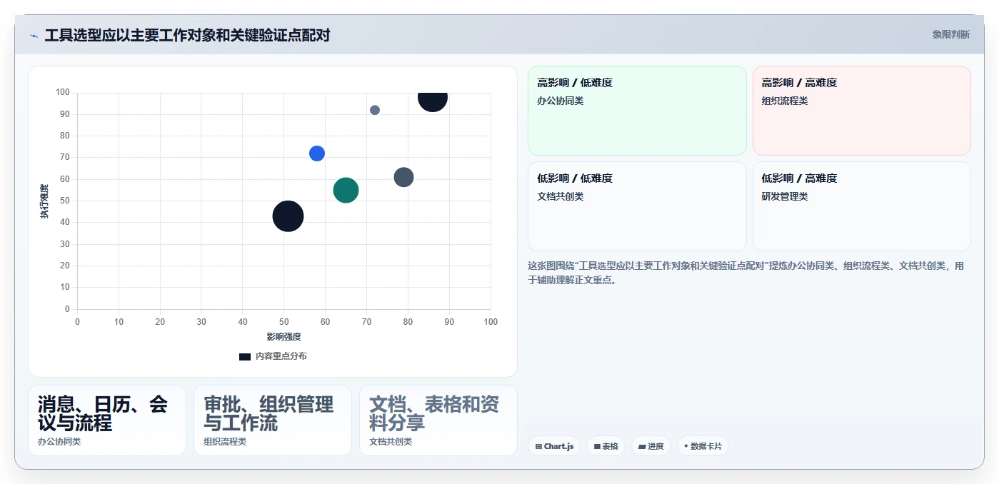Open the 消息、日历、会议与流程 data card
The image size is (999, 484).
coord(107,420)
